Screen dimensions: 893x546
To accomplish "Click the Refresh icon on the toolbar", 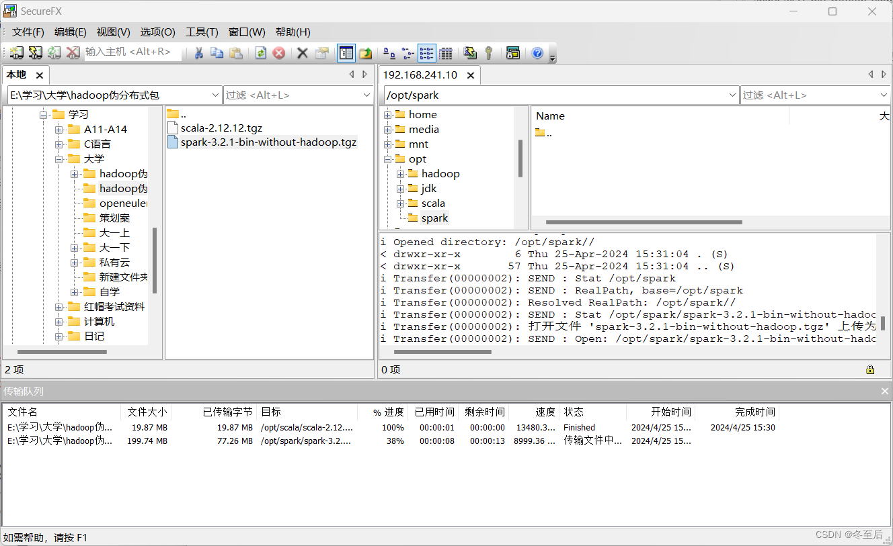I will [x=260, y=52].
